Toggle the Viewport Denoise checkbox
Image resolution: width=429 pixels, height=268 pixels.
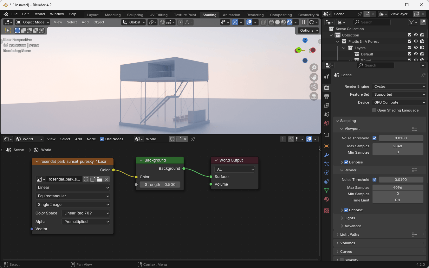(x=346, y=162)
